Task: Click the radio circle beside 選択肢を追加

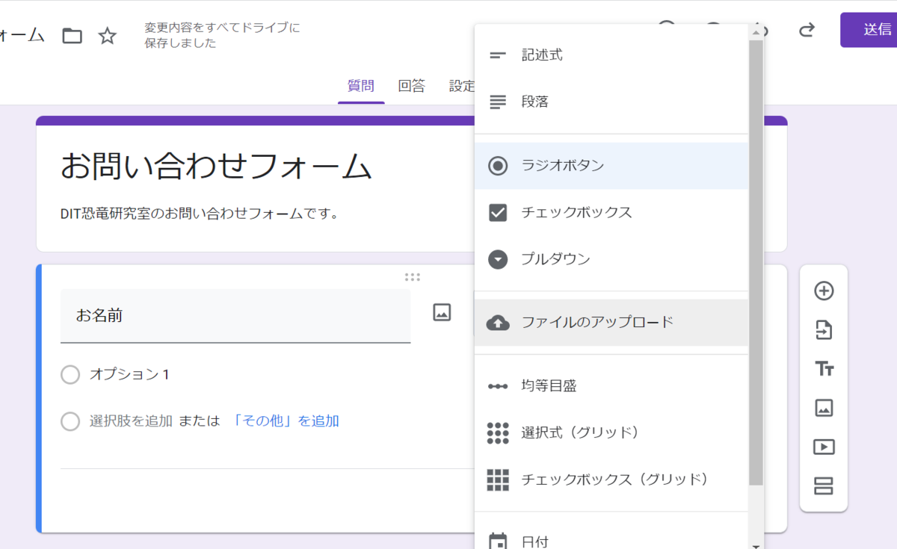Action: point(70,422)
